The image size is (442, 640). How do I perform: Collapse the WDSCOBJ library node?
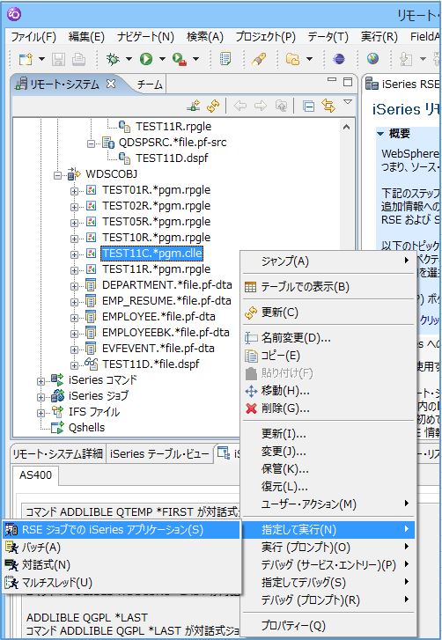58,175
